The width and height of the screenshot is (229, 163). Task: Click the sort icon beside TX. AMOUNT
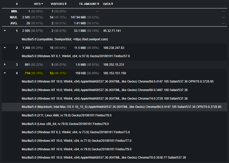tap(98, 4)
